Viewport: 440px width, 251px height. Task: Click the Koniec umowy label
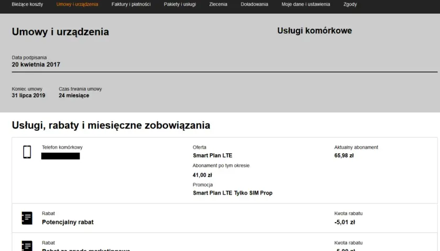pos(27,89)
